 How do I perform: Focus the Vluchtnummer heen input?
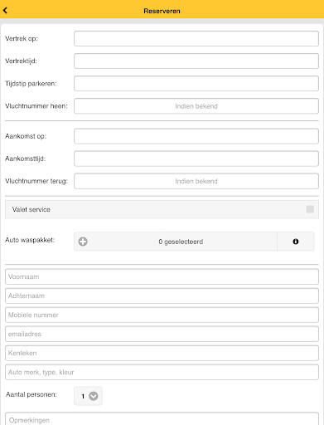(196, 106)
